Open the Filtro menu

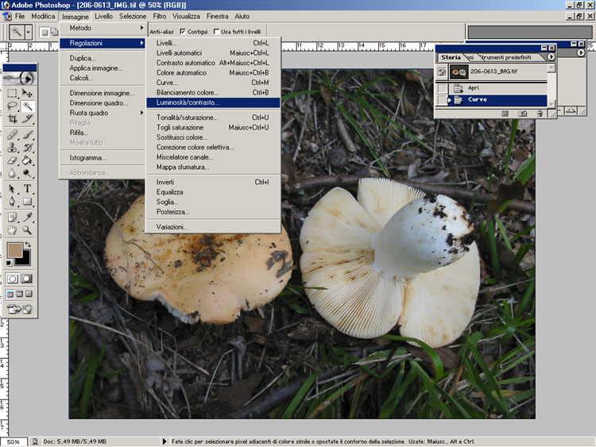[160, 16]
